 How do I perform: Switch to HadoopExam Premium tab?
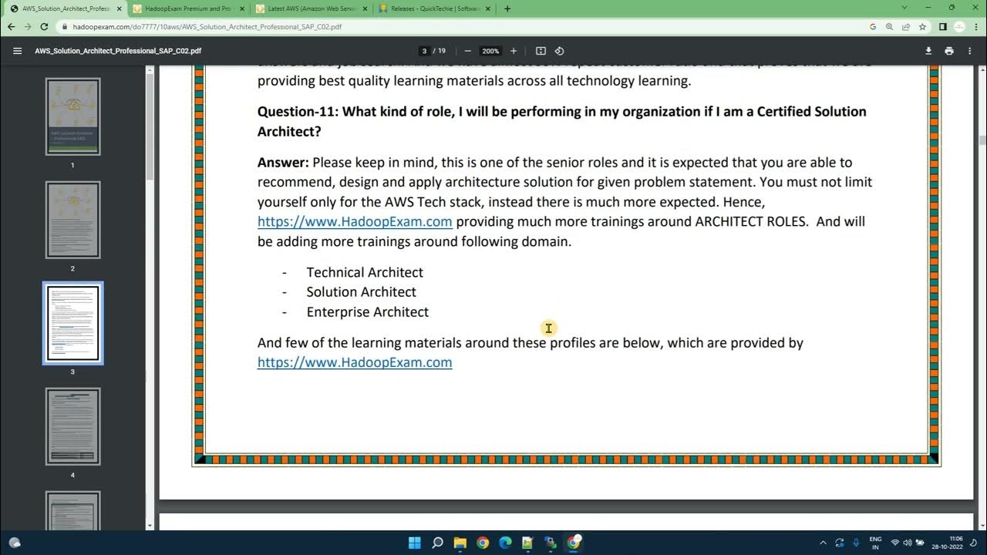tap(187, 8)
